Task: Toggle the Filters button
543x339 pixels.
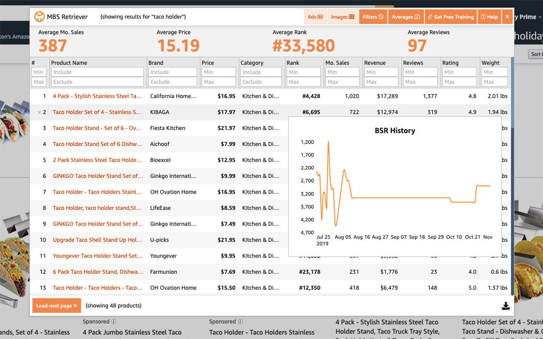Action: [373, 17]
